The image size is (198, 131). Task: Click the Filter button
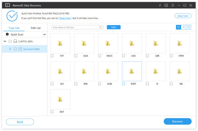114,27
